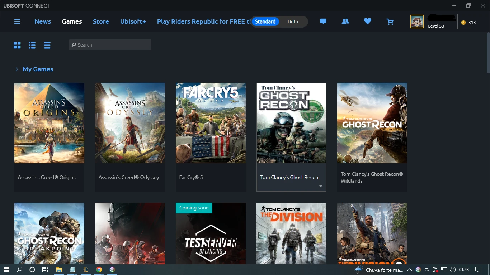Click the Assassin's Creed Origins title
The height and width of the screenshot is (275, 490).
pyautogui.click(x=47, y=177)
